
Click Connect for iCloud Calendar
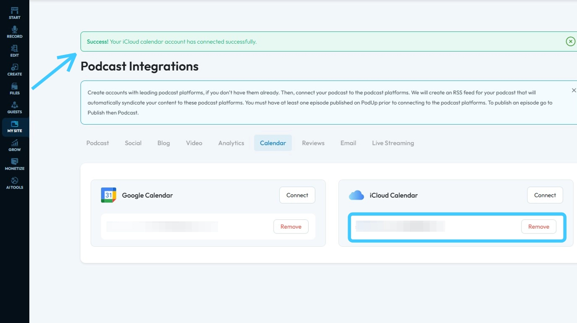(545, 195)
